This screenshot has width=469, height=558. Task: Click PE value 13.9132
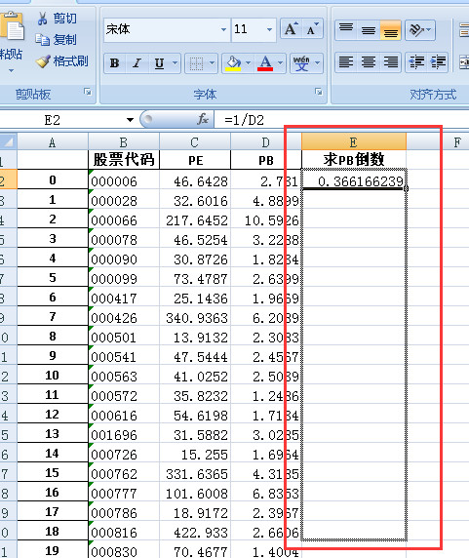pos(195,337)
